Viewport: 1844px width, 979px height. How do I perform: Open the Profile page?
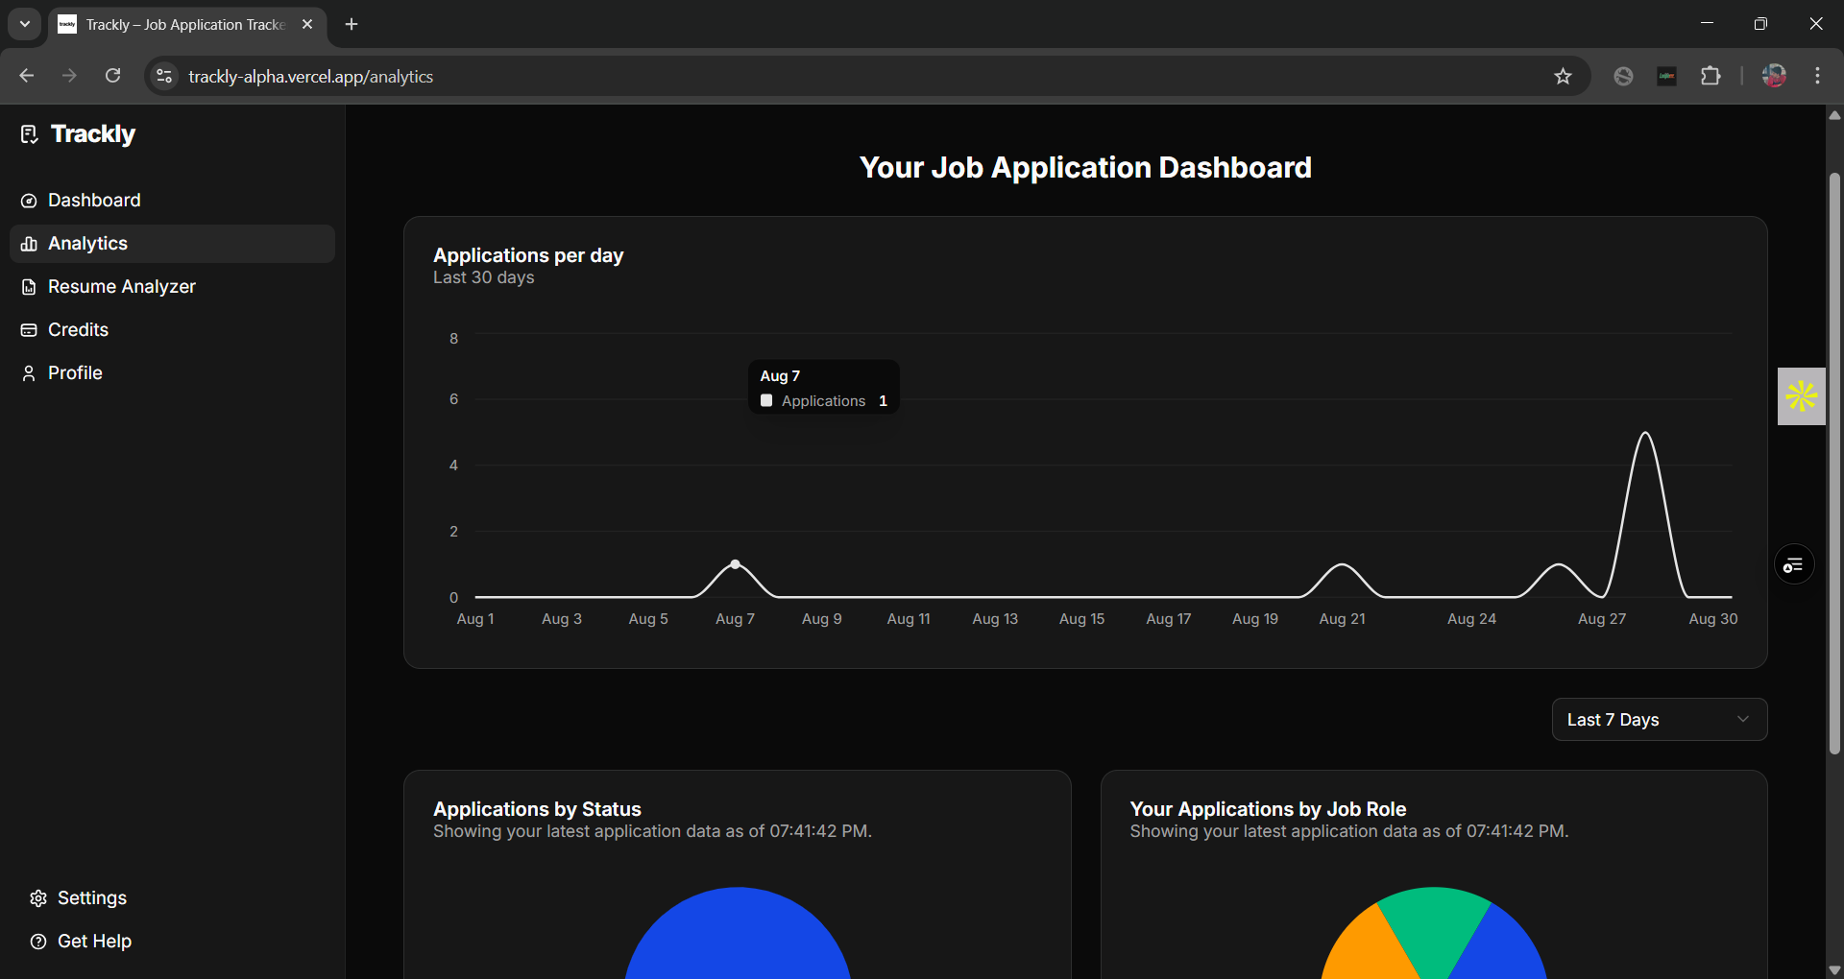pyautogui.click(x=172, y=373)
